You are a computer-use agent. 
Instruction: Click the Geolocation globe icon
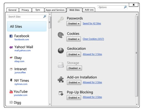point(61,51)
